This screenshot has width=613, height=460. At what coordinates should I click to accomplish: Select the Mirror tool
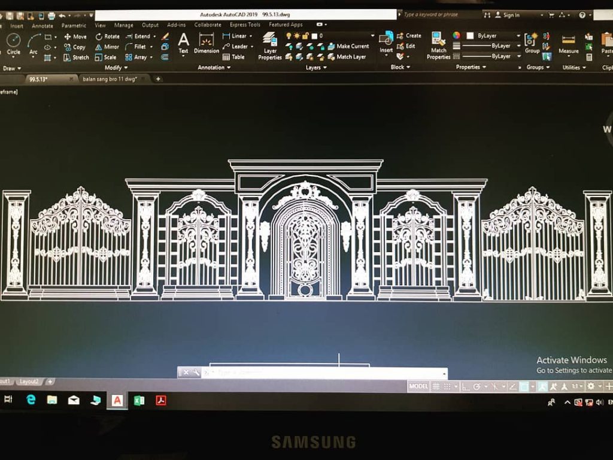[107, 47]
